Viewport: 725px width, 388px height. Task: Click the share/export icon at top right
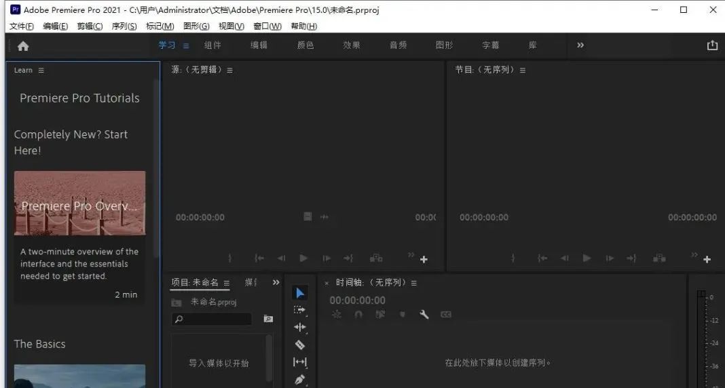712,45
